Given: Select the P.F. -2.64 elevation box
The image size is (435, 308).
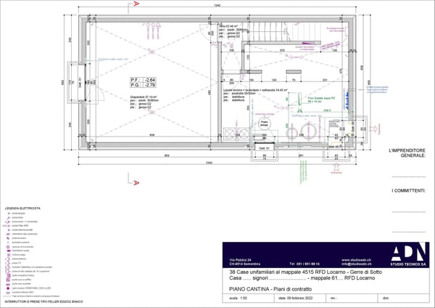Looking at the screenshot, I should (143, 78).
